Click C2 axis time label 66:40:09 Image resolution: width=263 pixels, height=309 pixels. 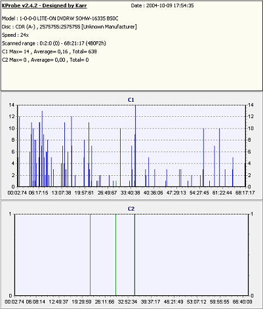[242, 302]
